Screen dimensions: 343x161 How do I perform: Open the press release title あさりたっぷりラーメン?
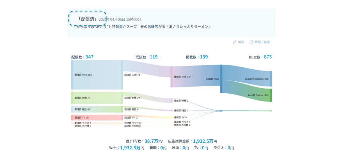pos(143,26)
